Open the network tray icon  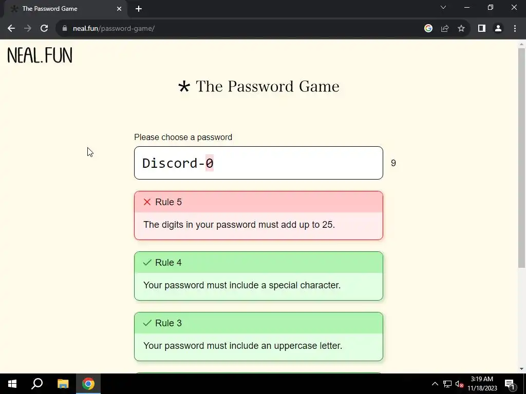[x=447, y=384]
